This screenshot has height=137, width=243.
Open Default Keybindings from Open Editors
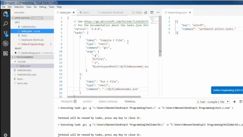coord(32,44)
